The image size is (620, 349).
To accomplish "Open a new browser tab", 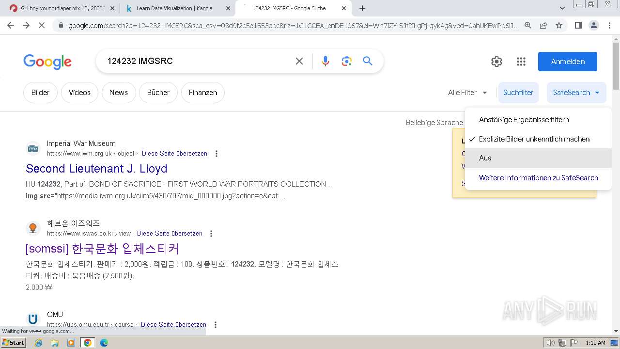I will click(x=362, y=8).
